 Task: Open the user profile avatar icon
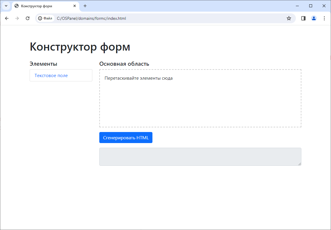[314, 18]
